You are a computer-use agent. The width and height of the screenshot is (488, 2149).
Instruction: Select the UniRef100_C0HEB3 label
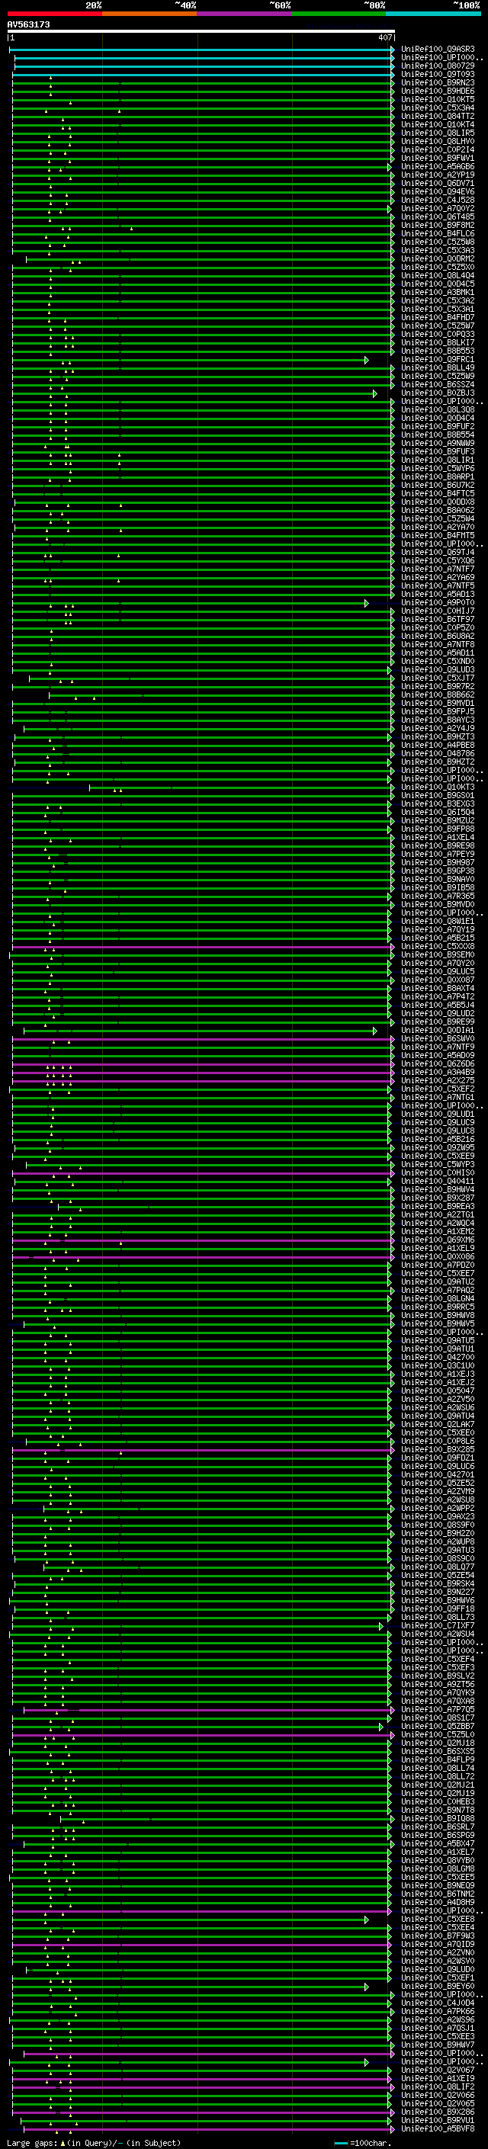pos(438,1801)
